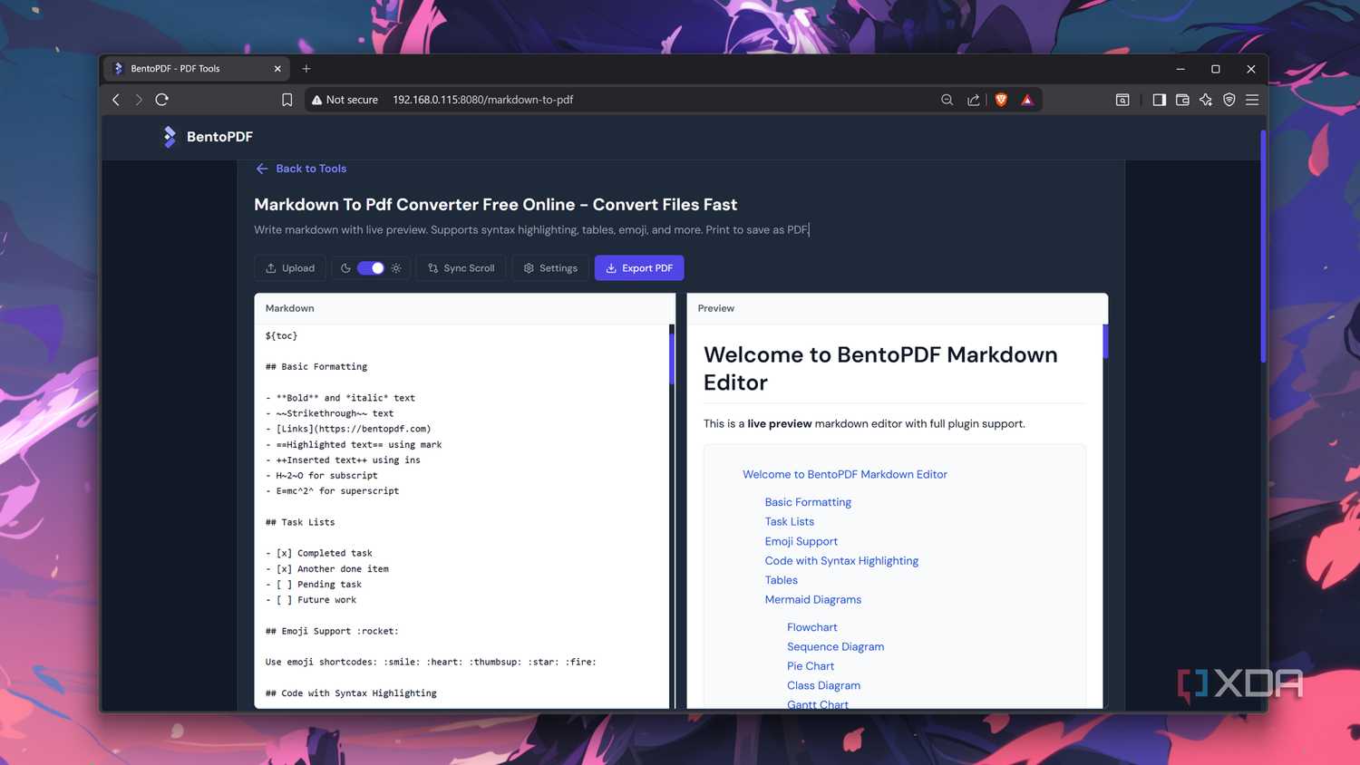This screenshot has height=765, width=1360.
Task: Jump to Sequence Diagram in contents
Action: pyautogui.click(x=836, y=646)
